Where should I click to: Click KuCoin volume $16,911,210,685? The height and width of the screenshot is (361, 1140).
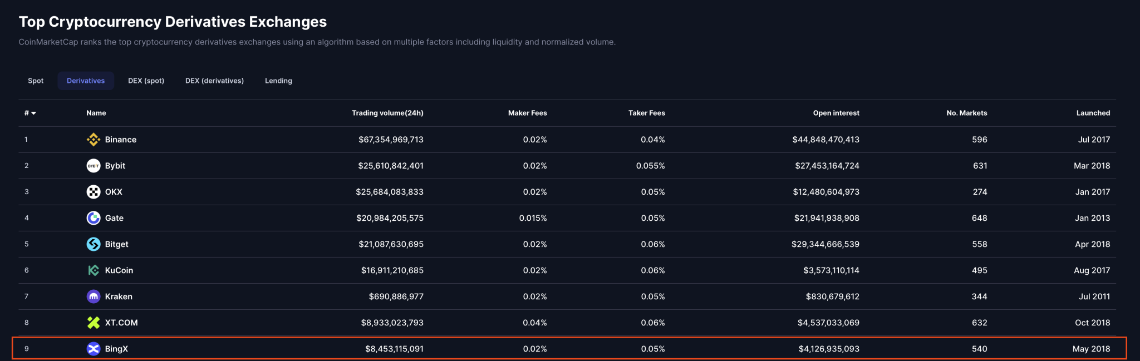392,270
